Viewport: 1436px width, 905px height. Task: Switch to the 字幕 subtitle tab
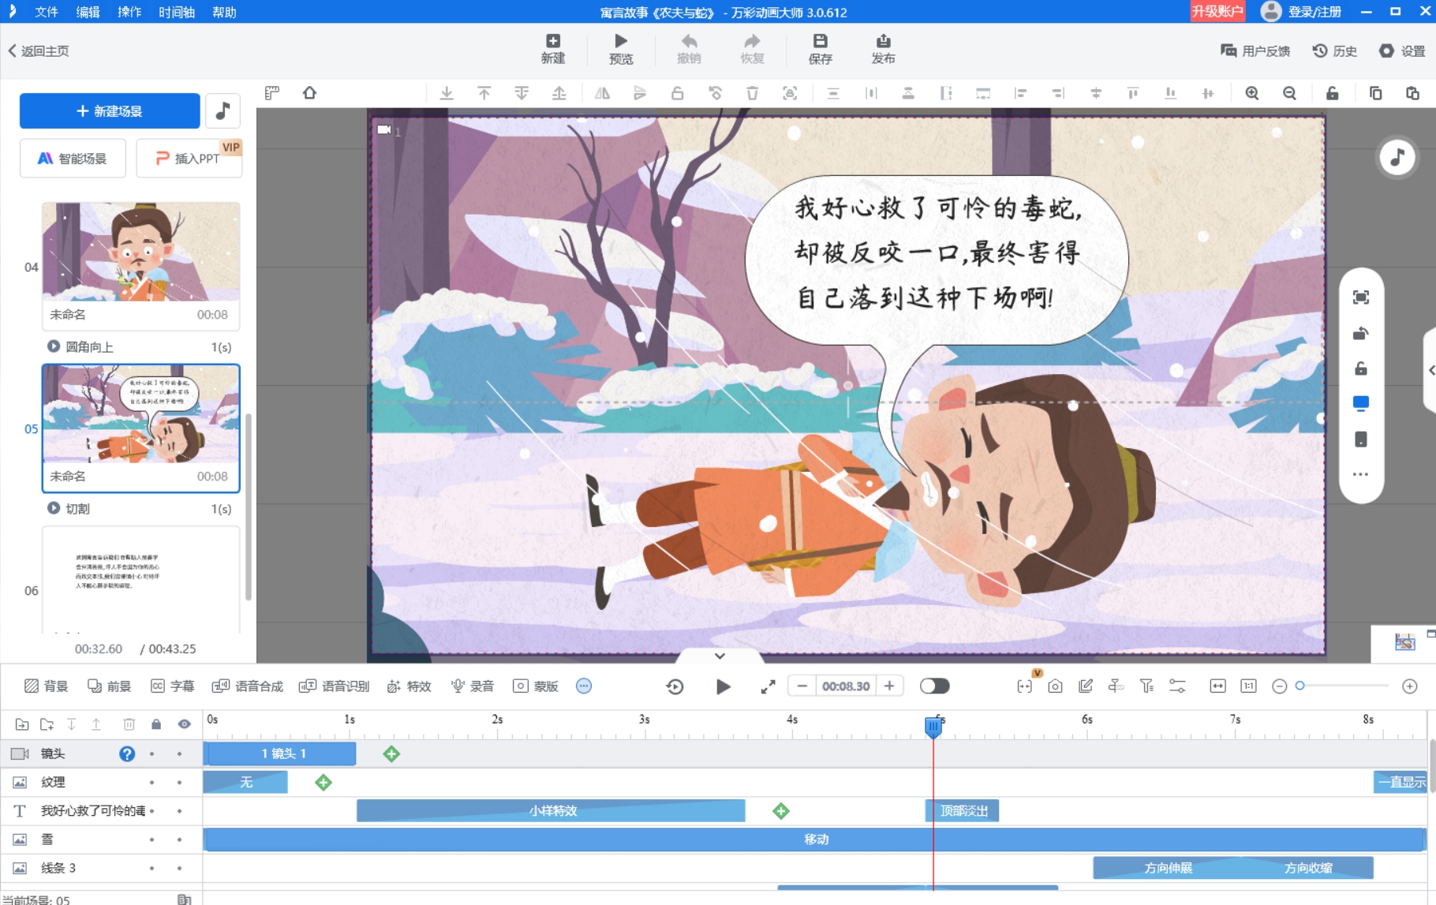tap(172, 686)
